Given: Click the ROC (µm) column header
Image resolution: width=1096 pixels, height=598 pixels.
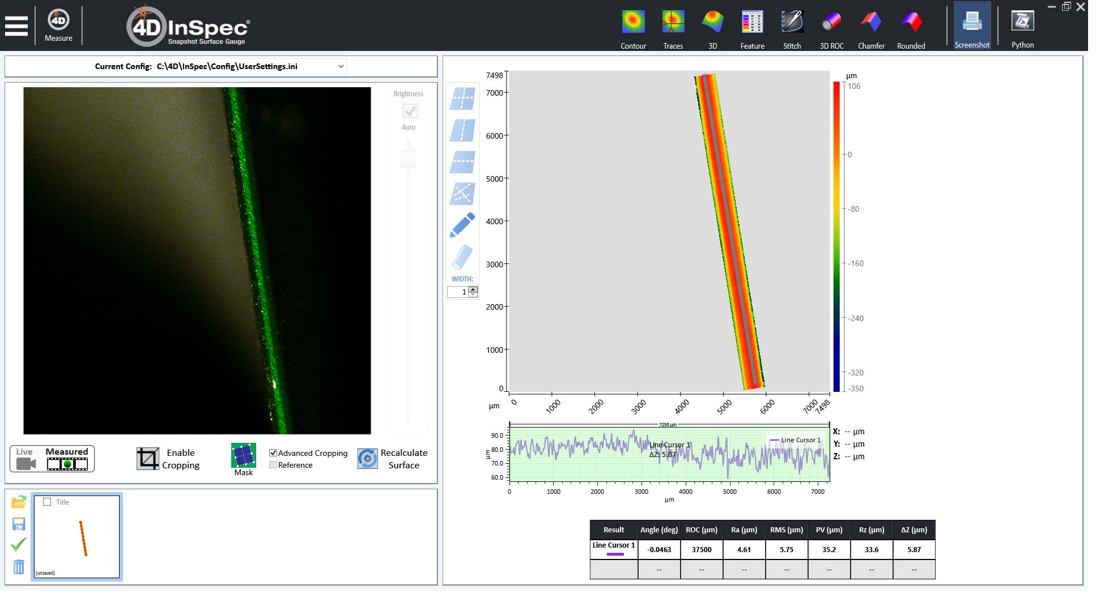Looking at the screenshot, I should [x=702, y=529].
